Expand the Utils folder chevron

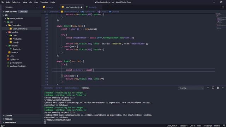8,35
